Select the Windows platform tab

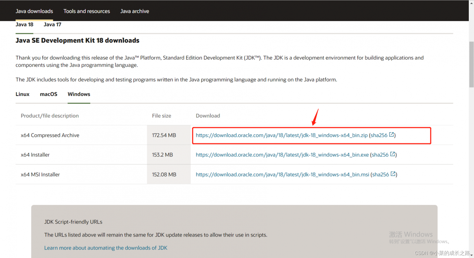click(x=79, y=94)
